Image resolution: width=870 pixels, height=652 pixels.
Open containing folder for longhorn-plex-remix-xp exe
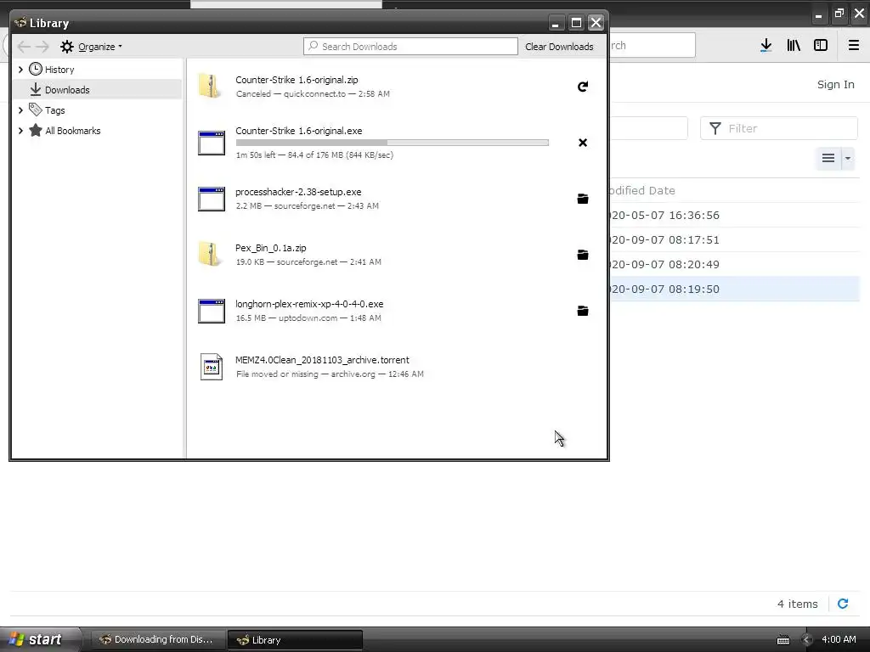pos(583,311)
